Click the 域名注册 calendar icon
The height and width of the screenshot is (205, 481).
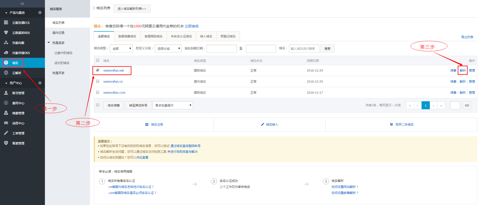pyautogui.click(x=147, y=124)
